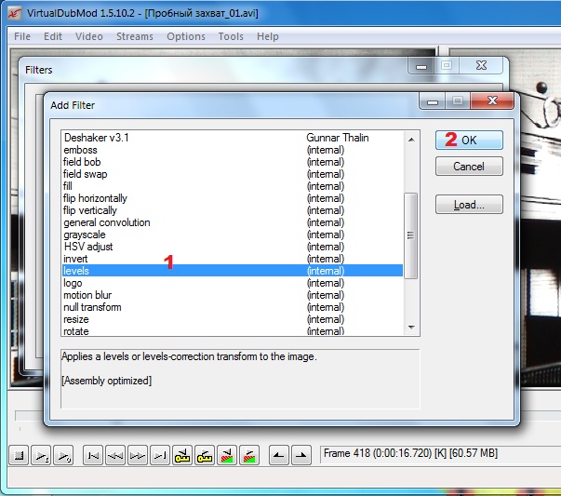Click the filter list scroll-down arrow
The height and width of the screenshot is (496, 561).
coord(411,327)
